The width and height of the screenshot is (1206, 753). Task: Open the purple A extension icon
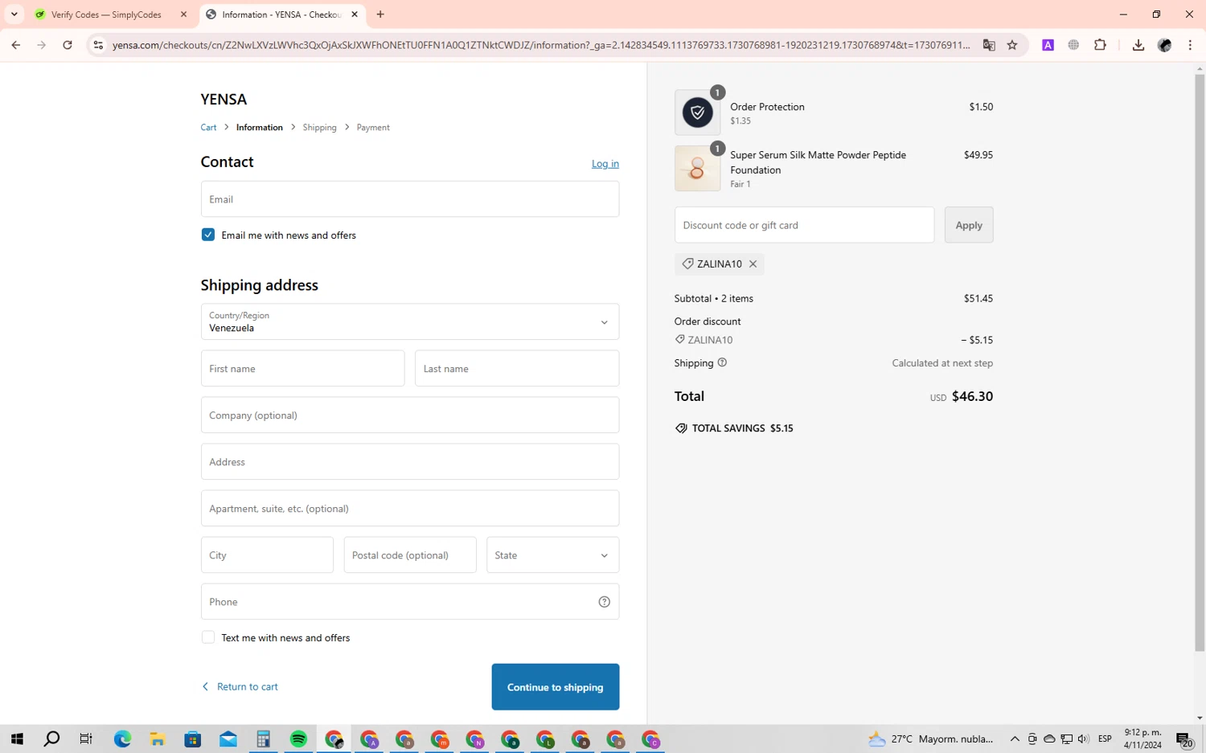[1048, 45]
